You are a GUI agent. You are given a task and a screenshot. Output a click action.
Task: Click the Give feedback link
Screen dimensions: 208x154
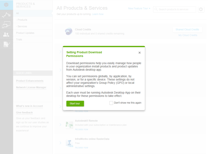pos(25,113)
